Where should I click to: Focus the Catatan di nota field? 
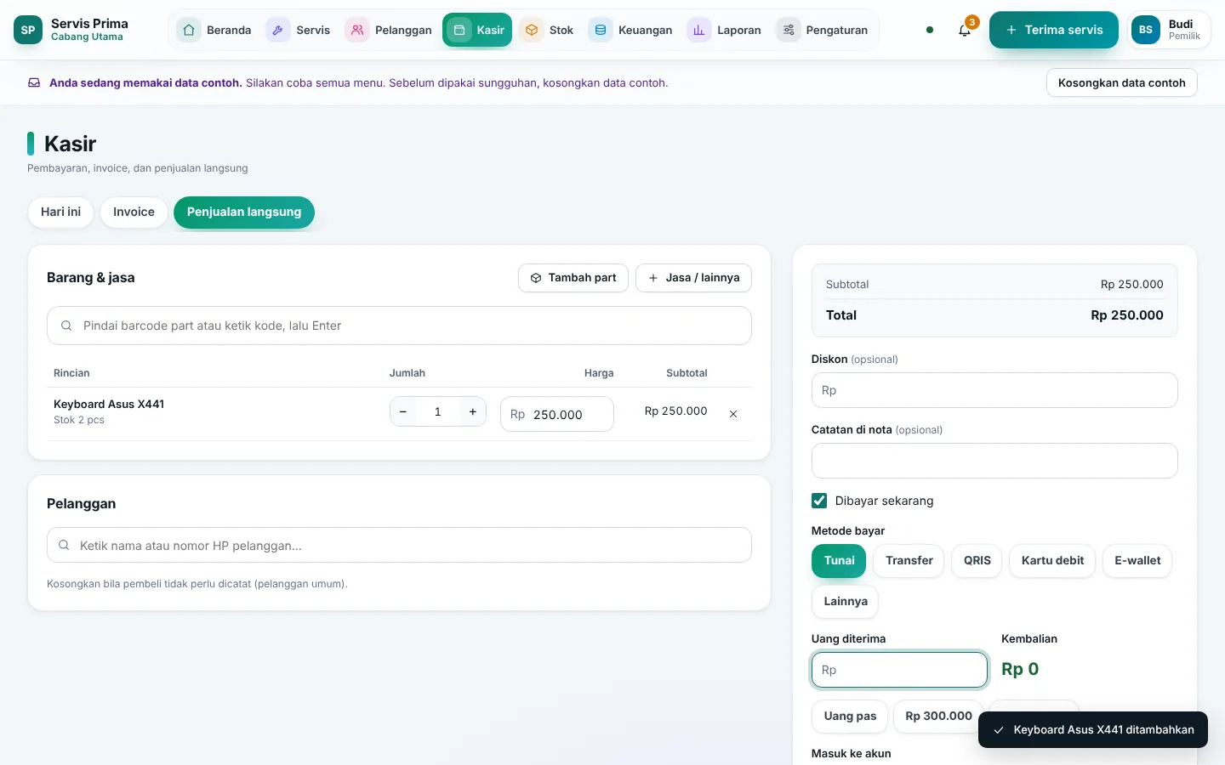[994, 461]
